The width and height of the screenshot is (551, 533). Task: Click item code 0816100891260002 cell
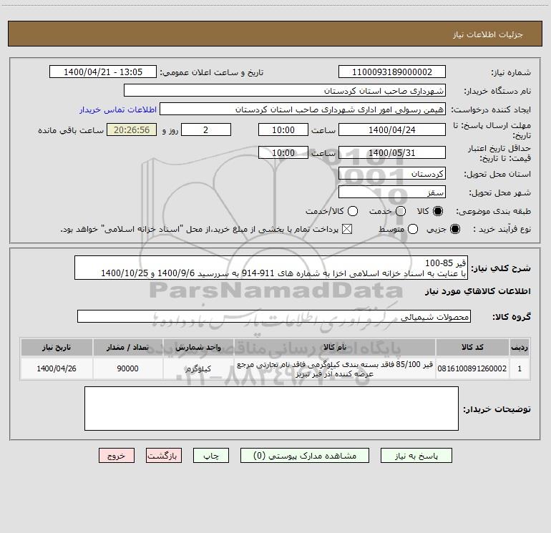(472, 368)
